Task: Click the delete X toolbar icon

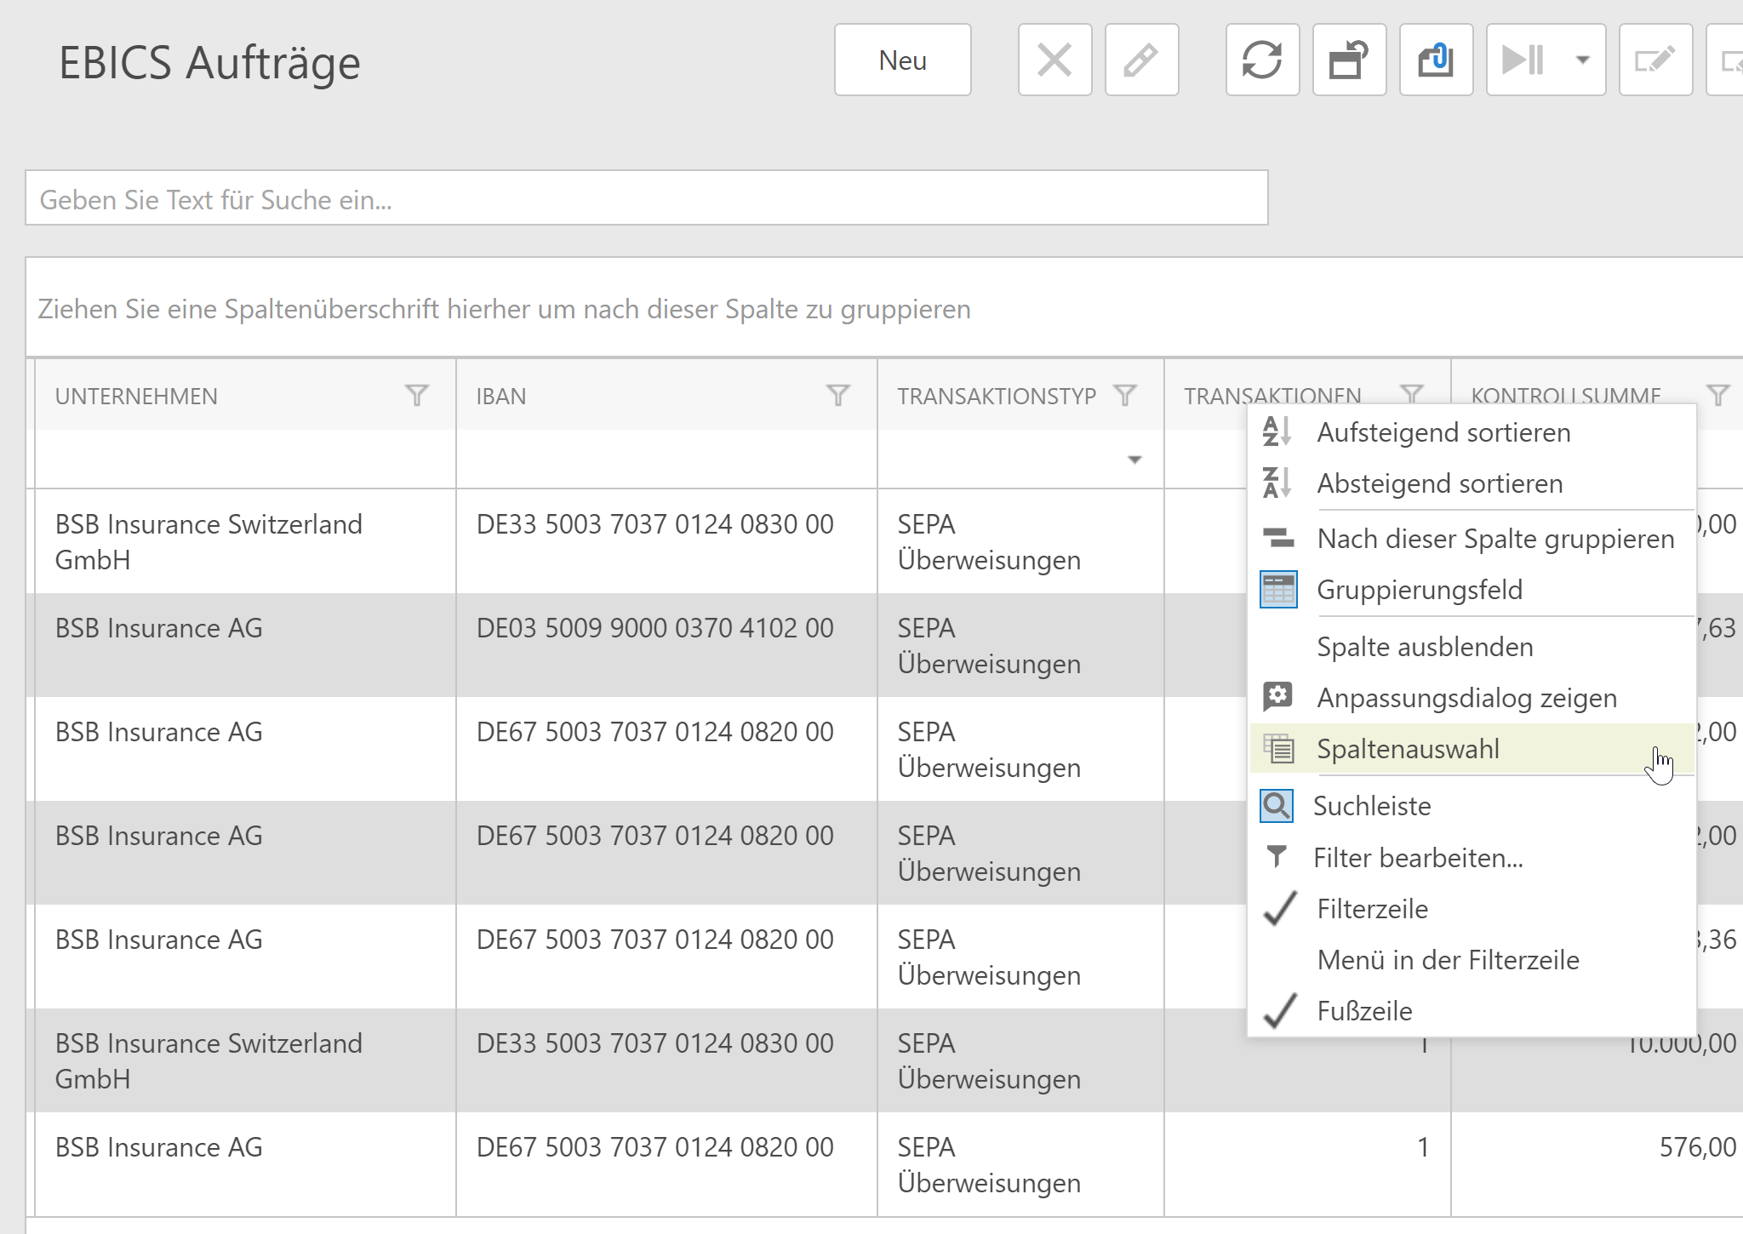Action: pyautogui.click(x=1054, y=60)
